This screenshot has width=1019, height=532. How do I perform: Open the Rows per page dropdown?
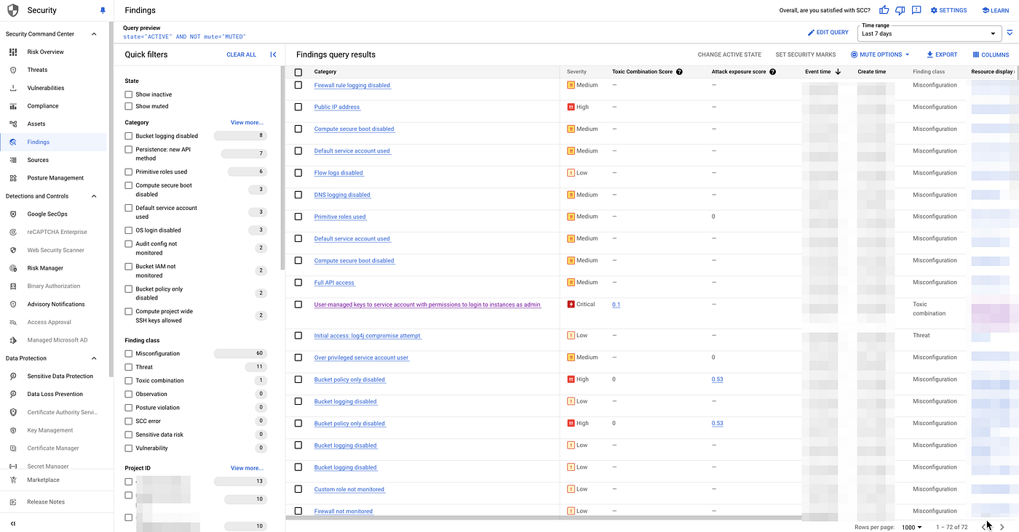(911, 527)
